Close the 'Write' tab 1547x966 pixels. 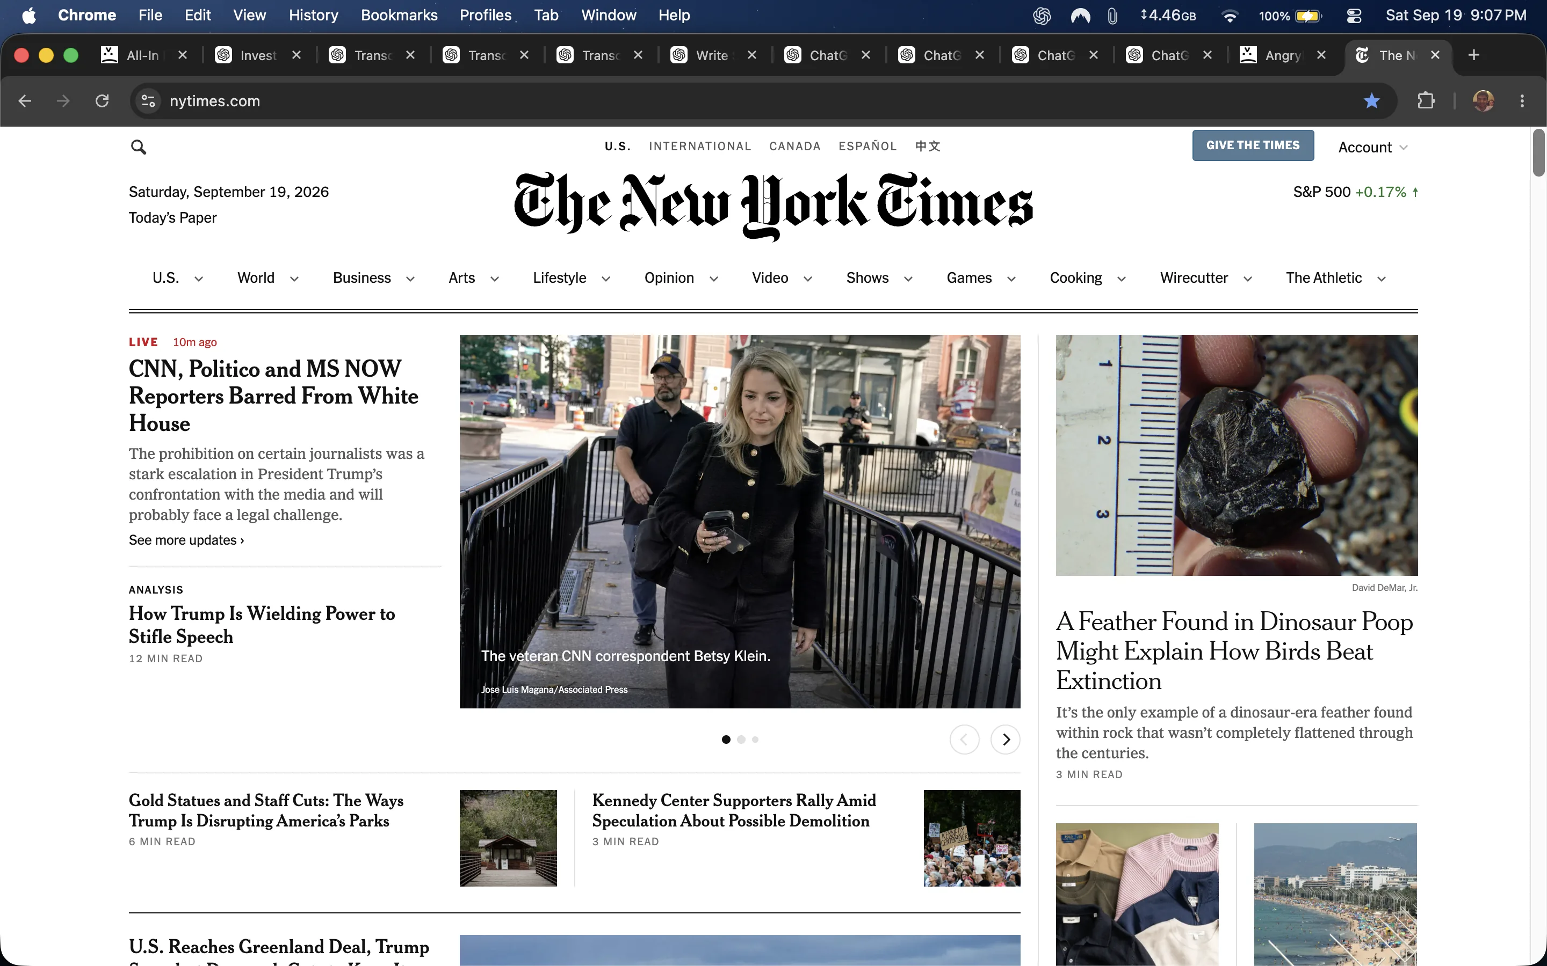click(x=752, y=55)
